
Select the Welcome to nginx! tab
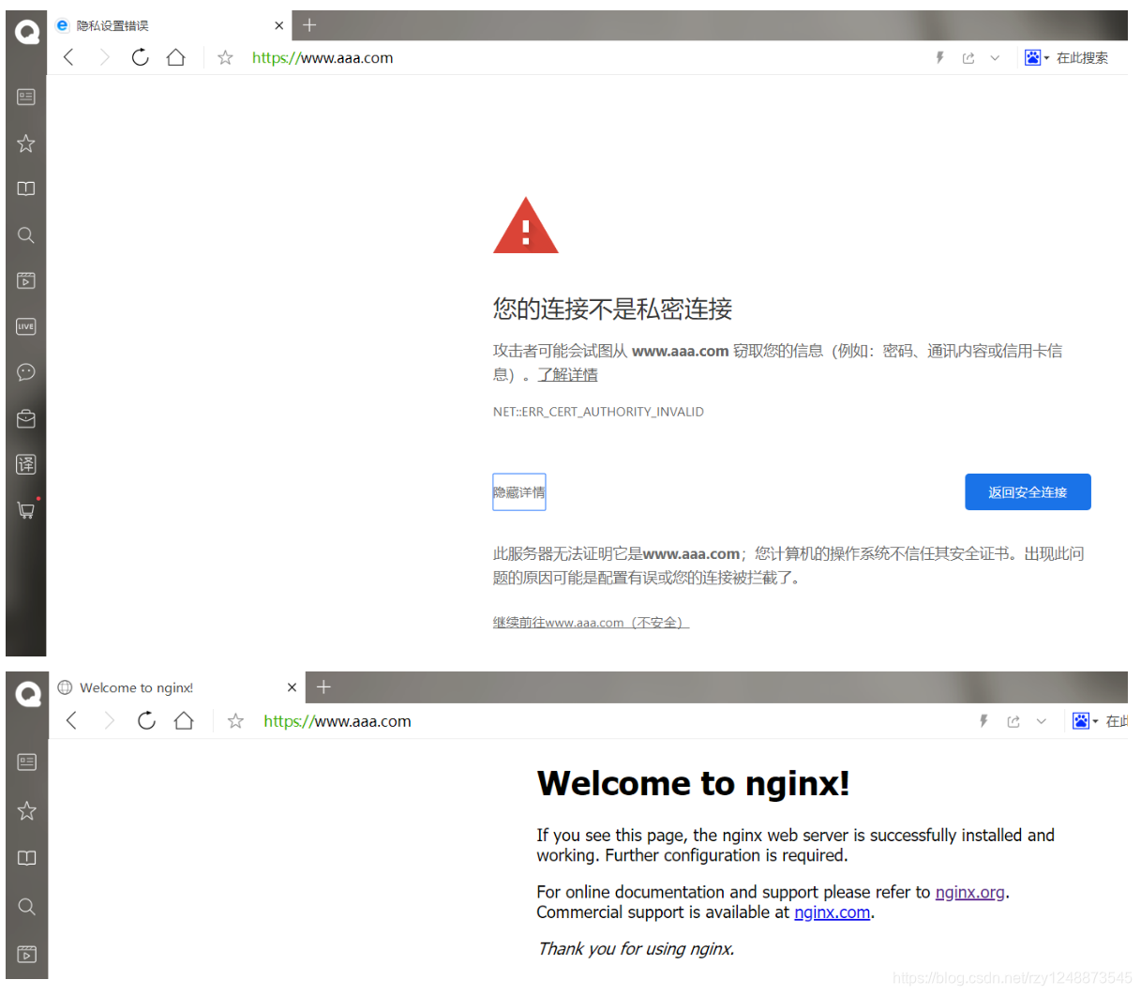176,687
